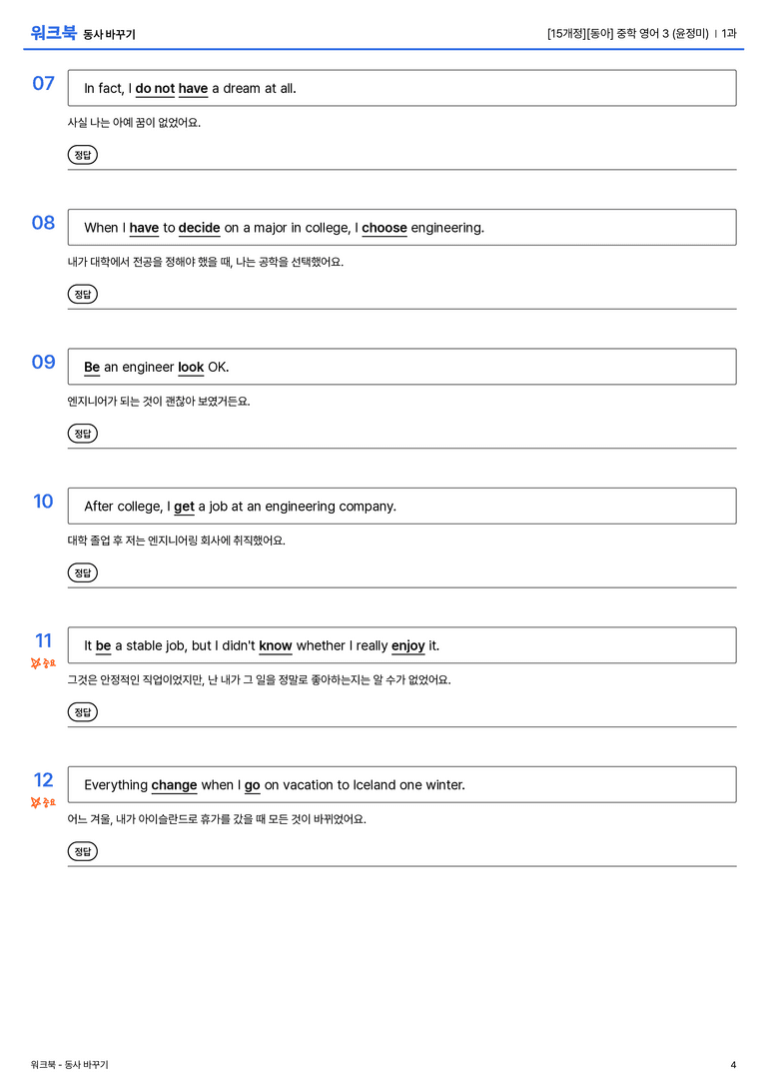Click the 워크북 logo in the header

click(53, 33)
